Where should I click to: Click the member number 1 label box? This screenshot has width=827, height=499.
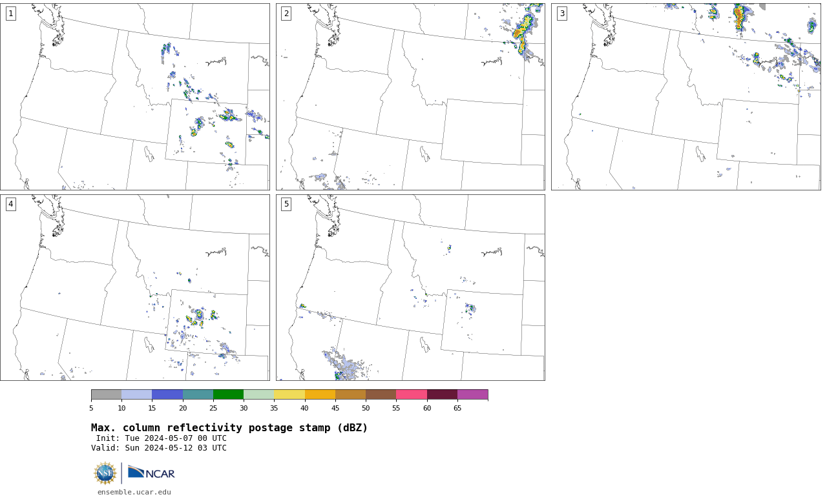coord(11,14)
